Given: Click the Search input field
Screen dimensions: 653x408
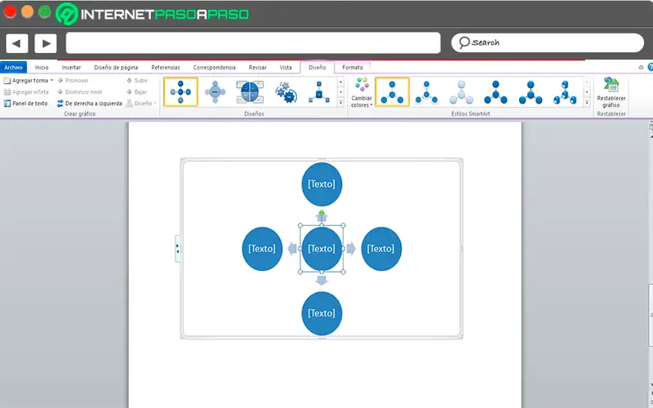Looking at the screenshot, I should (x=547, y=43).
